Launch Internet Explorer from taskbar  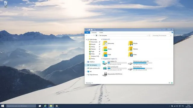[45, 106]
